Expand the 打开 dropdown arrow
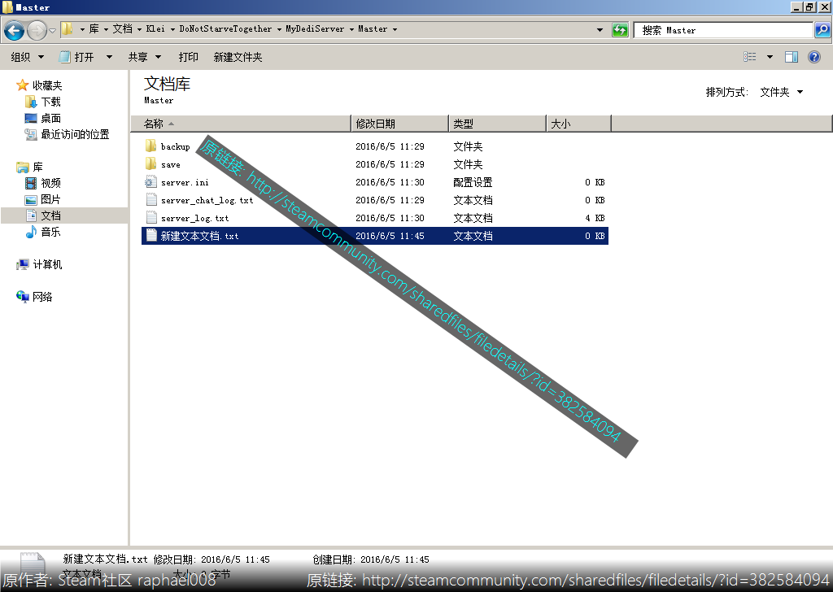The image size is (833, 592). coord(109,57)
